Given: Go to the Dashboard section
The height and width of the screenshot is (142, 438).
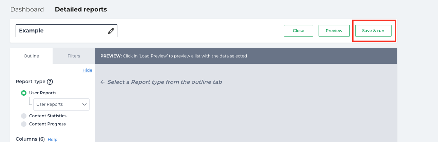Looking at the screenshot, I should pyautogui.click(x=27, y=9).
